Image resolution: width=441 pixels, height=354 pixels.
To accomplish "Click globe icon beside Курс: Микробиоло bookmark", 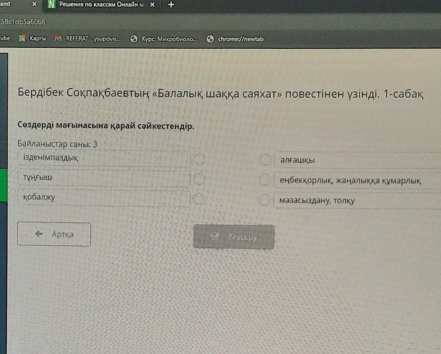I will 134,39.
